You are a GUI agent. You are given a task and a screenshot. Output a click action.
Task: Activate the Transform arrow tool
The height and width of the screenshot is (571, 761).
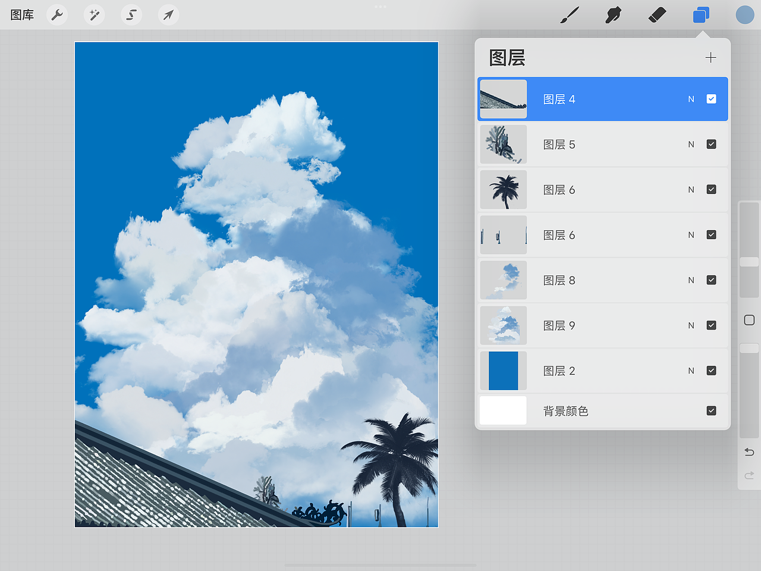(x=168, y=14)
